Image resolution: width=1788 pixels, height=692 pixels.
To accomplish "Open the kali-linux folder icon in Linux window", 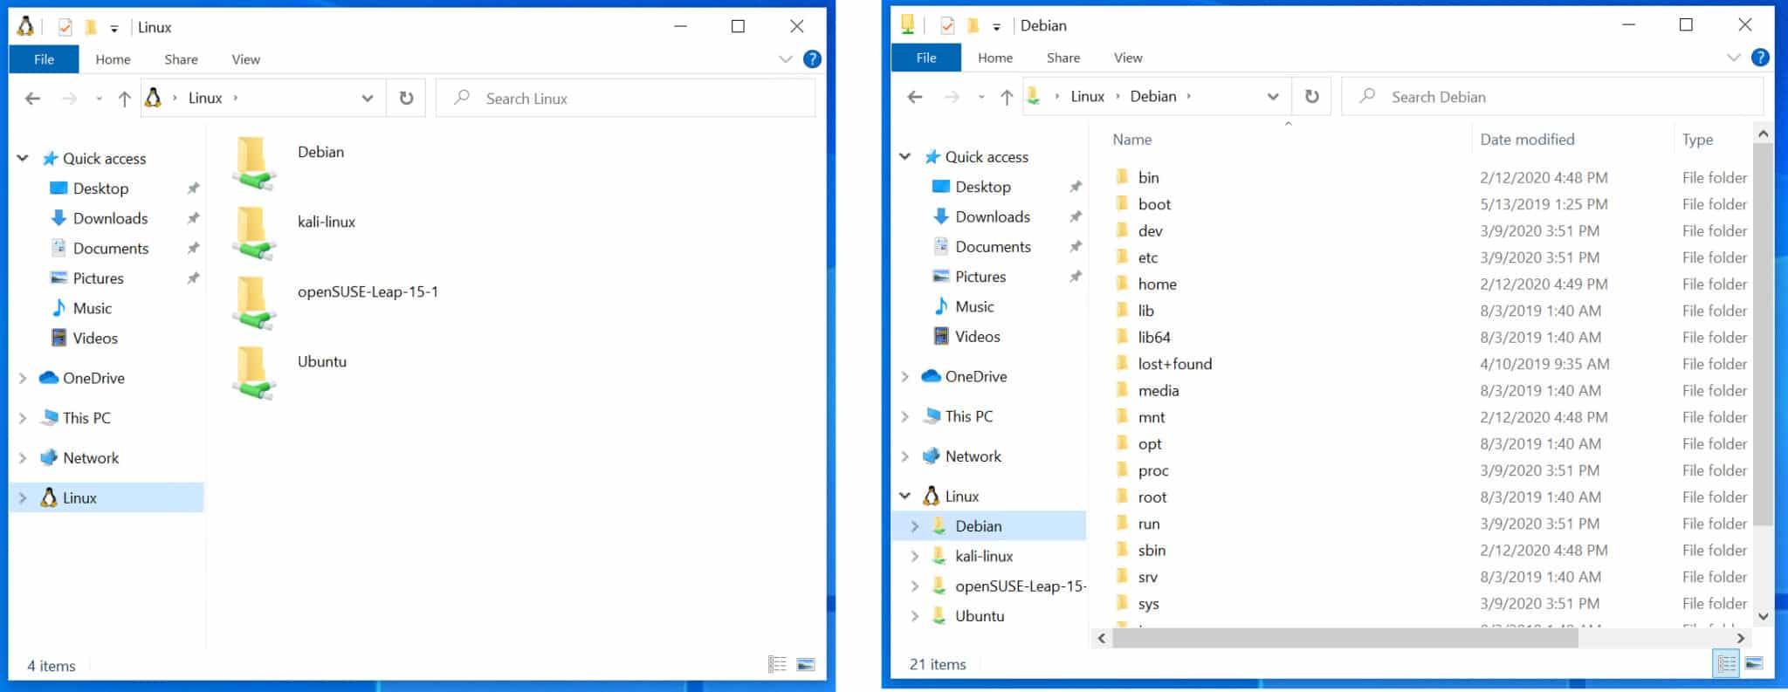I will 253,233.
